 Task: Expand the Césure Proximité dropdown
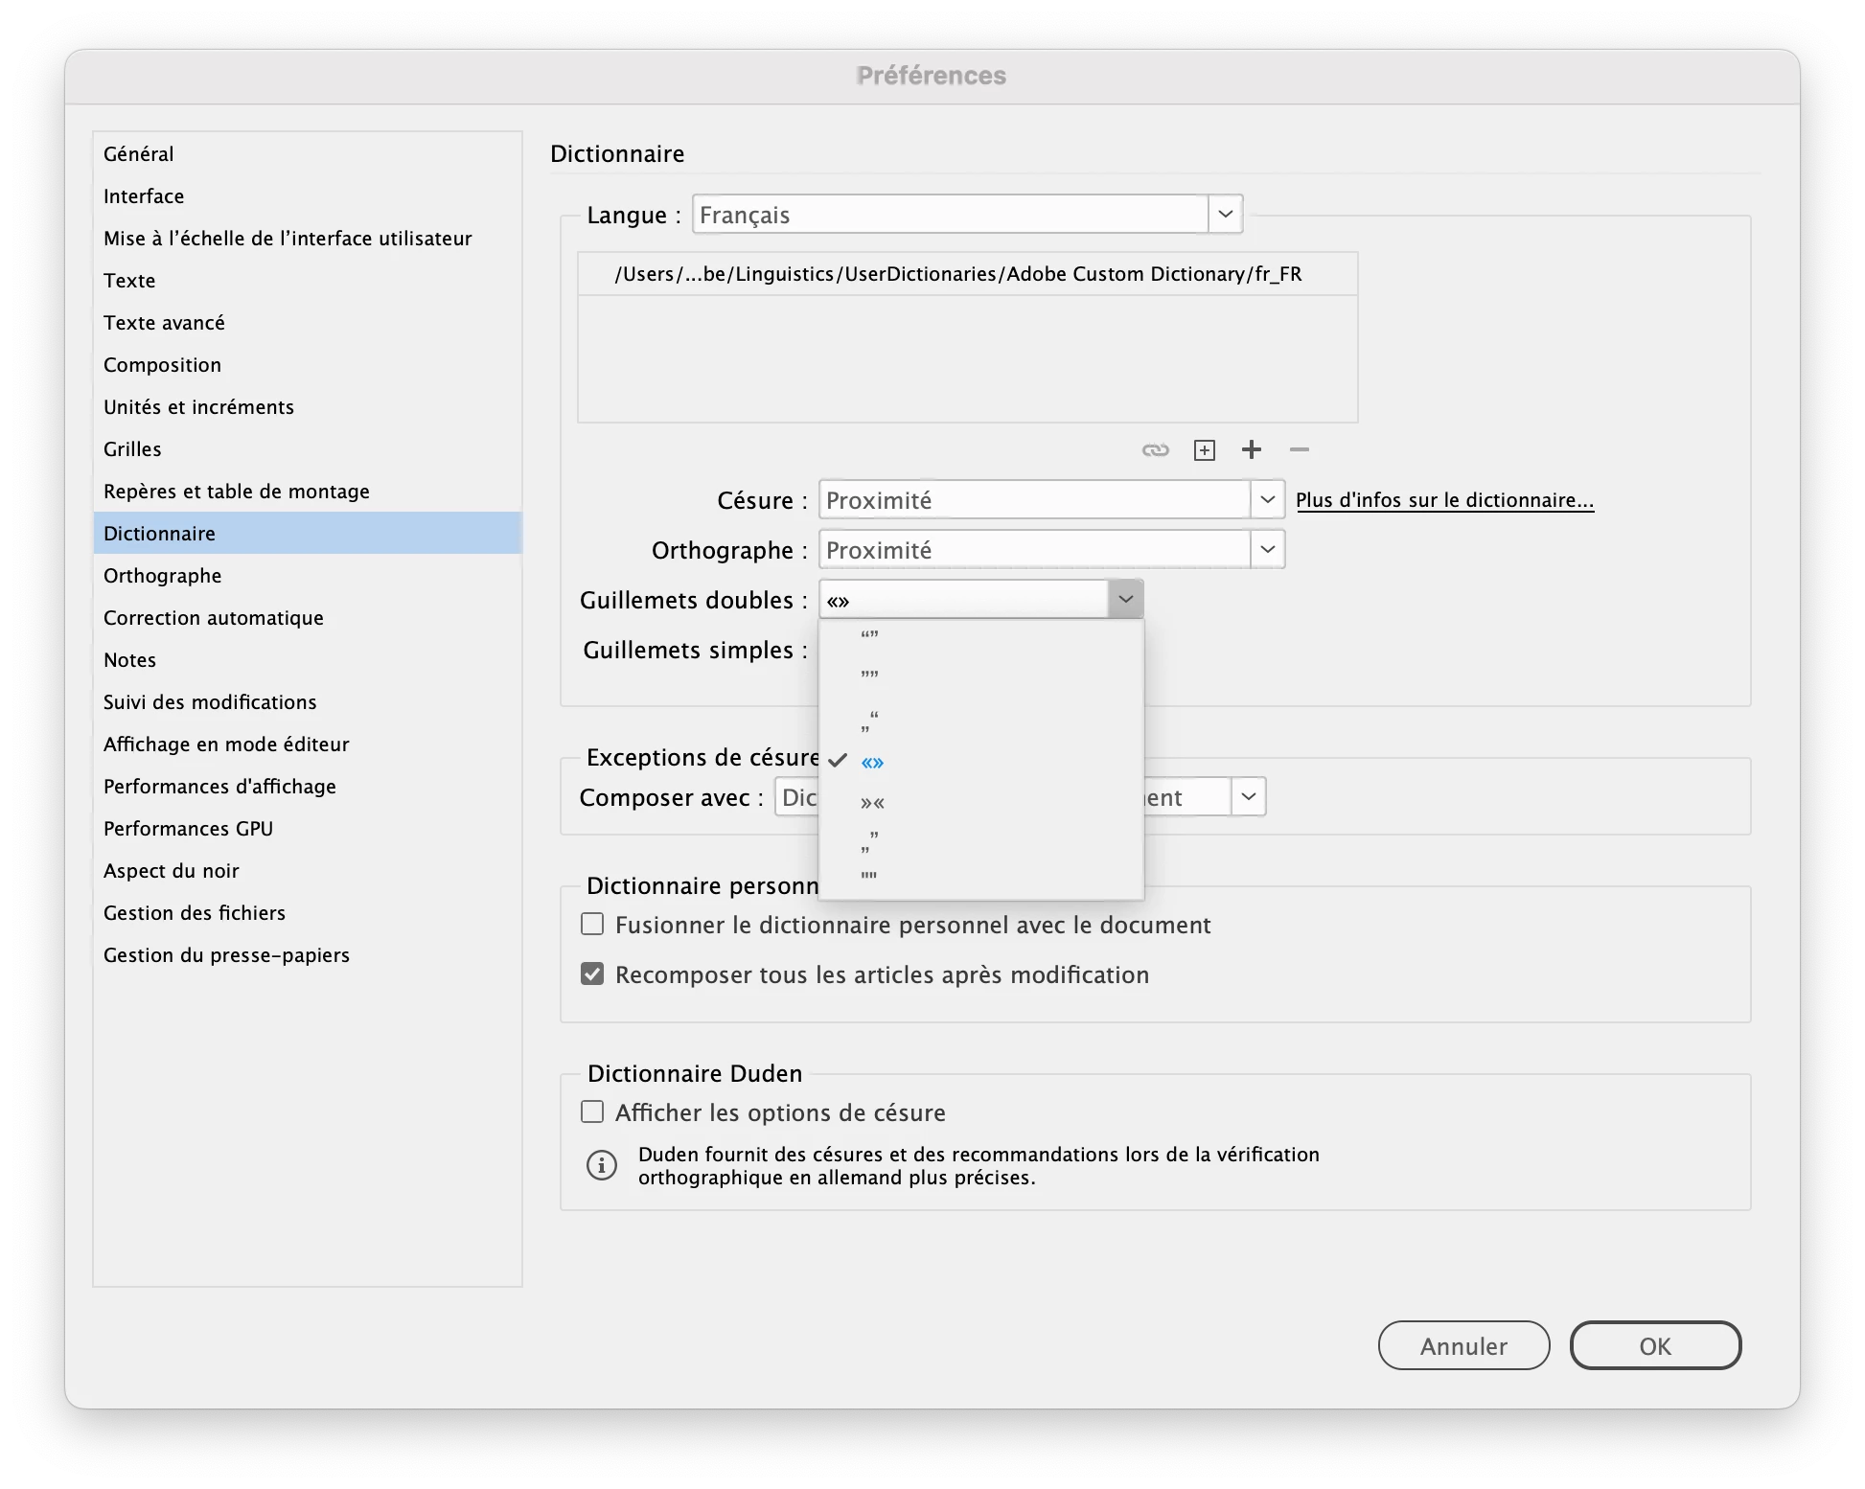(1267, 500)
